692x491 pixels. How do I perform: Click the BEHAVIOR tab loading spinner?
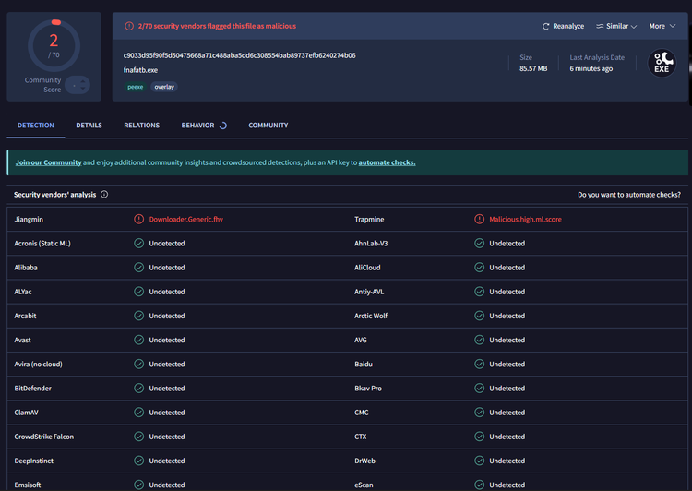[x=223, y=126]
